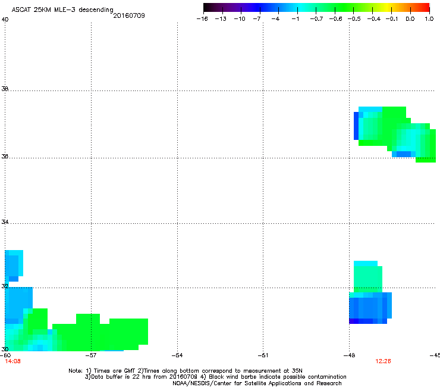Image resolution: width=440 pixels, height=387 pixels.
Task: Click the date label 20160709
Action: coord(129,15)
